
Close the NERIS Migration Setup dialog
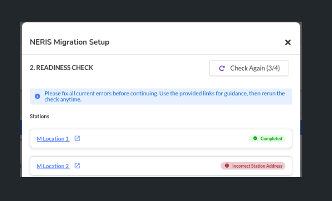point(288,42)
